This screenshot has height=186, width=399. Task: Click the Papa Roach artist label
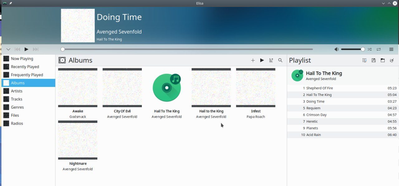[x=256, y=117]
